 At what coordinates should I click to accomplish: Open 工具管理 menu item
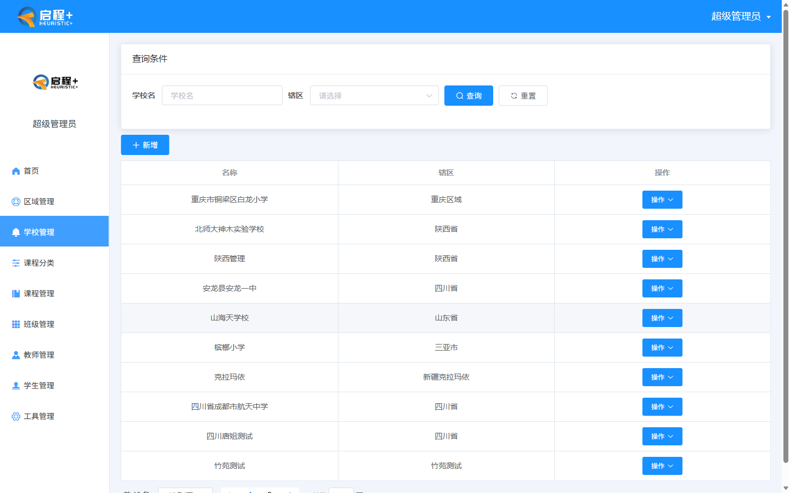coord(54,416)
